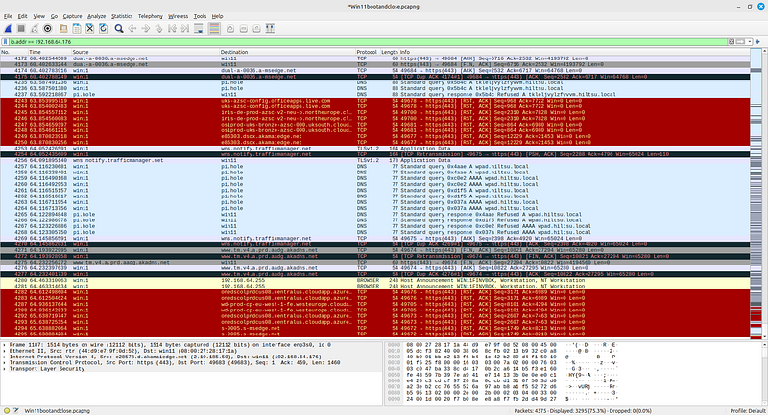Viewport: 768px width, 415px height.
Task: Select packet 4243 RST ACK row
Action: click(x=374, y=101)
